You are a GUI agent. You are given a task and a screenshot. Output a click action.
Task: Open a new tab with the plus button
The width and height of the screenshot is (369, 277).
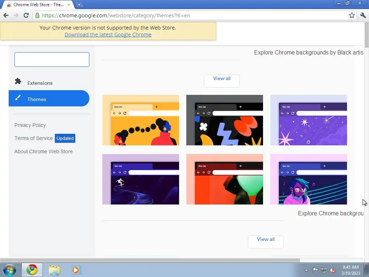tap(79, 5)
